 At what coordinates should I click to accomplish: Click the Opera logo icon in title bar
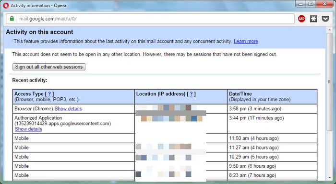tap(6, 5)
